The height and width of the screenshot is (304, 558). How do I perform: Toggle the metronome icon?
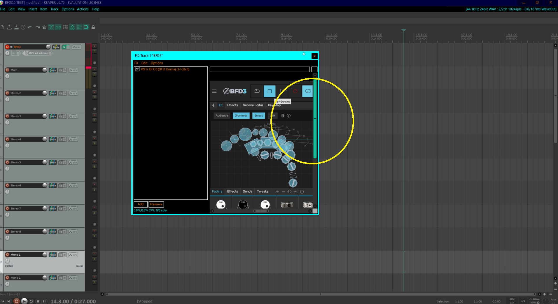tap(44, 27)
